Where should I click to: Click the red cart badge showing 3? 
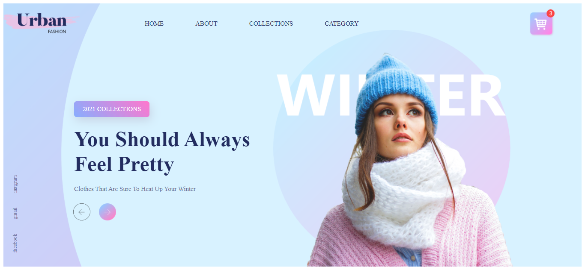[550, 13]
